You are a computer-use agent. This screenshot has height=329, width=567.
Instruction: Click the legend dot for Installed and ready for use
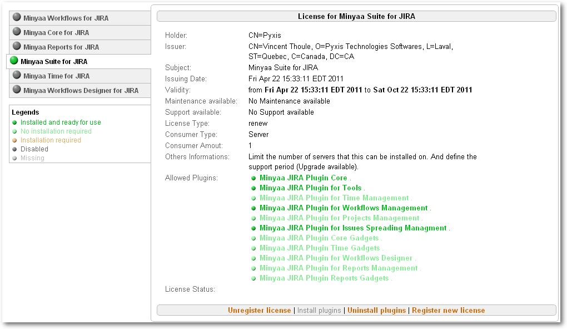(14, 122)
